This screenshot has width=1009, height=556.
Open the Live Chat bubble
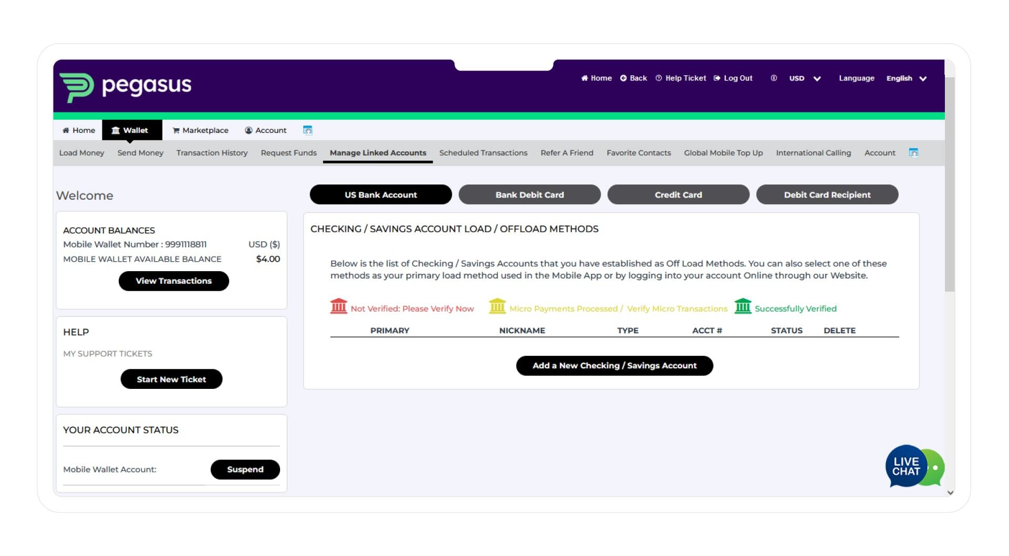tap(914, 467)
